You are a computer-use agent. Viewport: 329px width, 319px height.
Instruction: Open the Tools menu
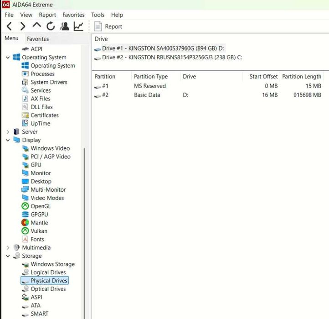click(x=98, y=15)
